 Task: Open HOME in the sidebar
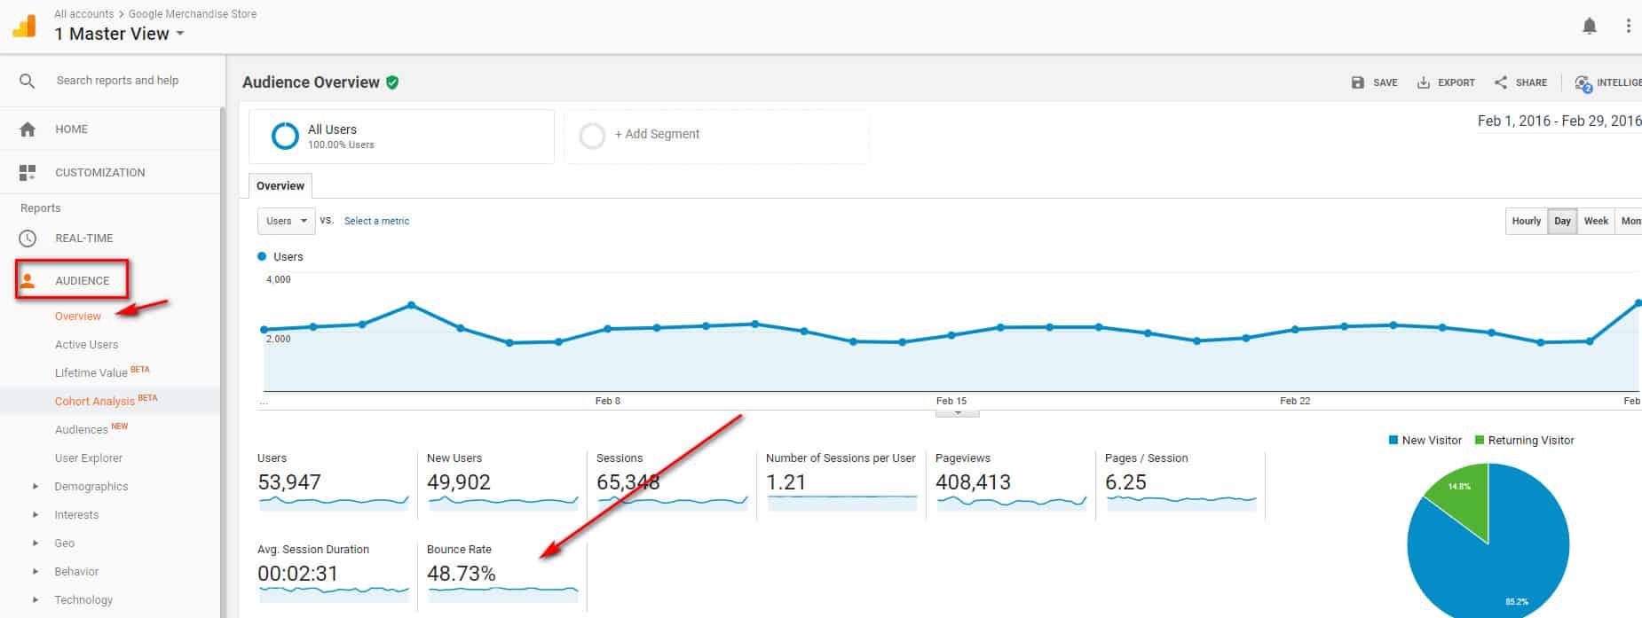tap(71, 129)
